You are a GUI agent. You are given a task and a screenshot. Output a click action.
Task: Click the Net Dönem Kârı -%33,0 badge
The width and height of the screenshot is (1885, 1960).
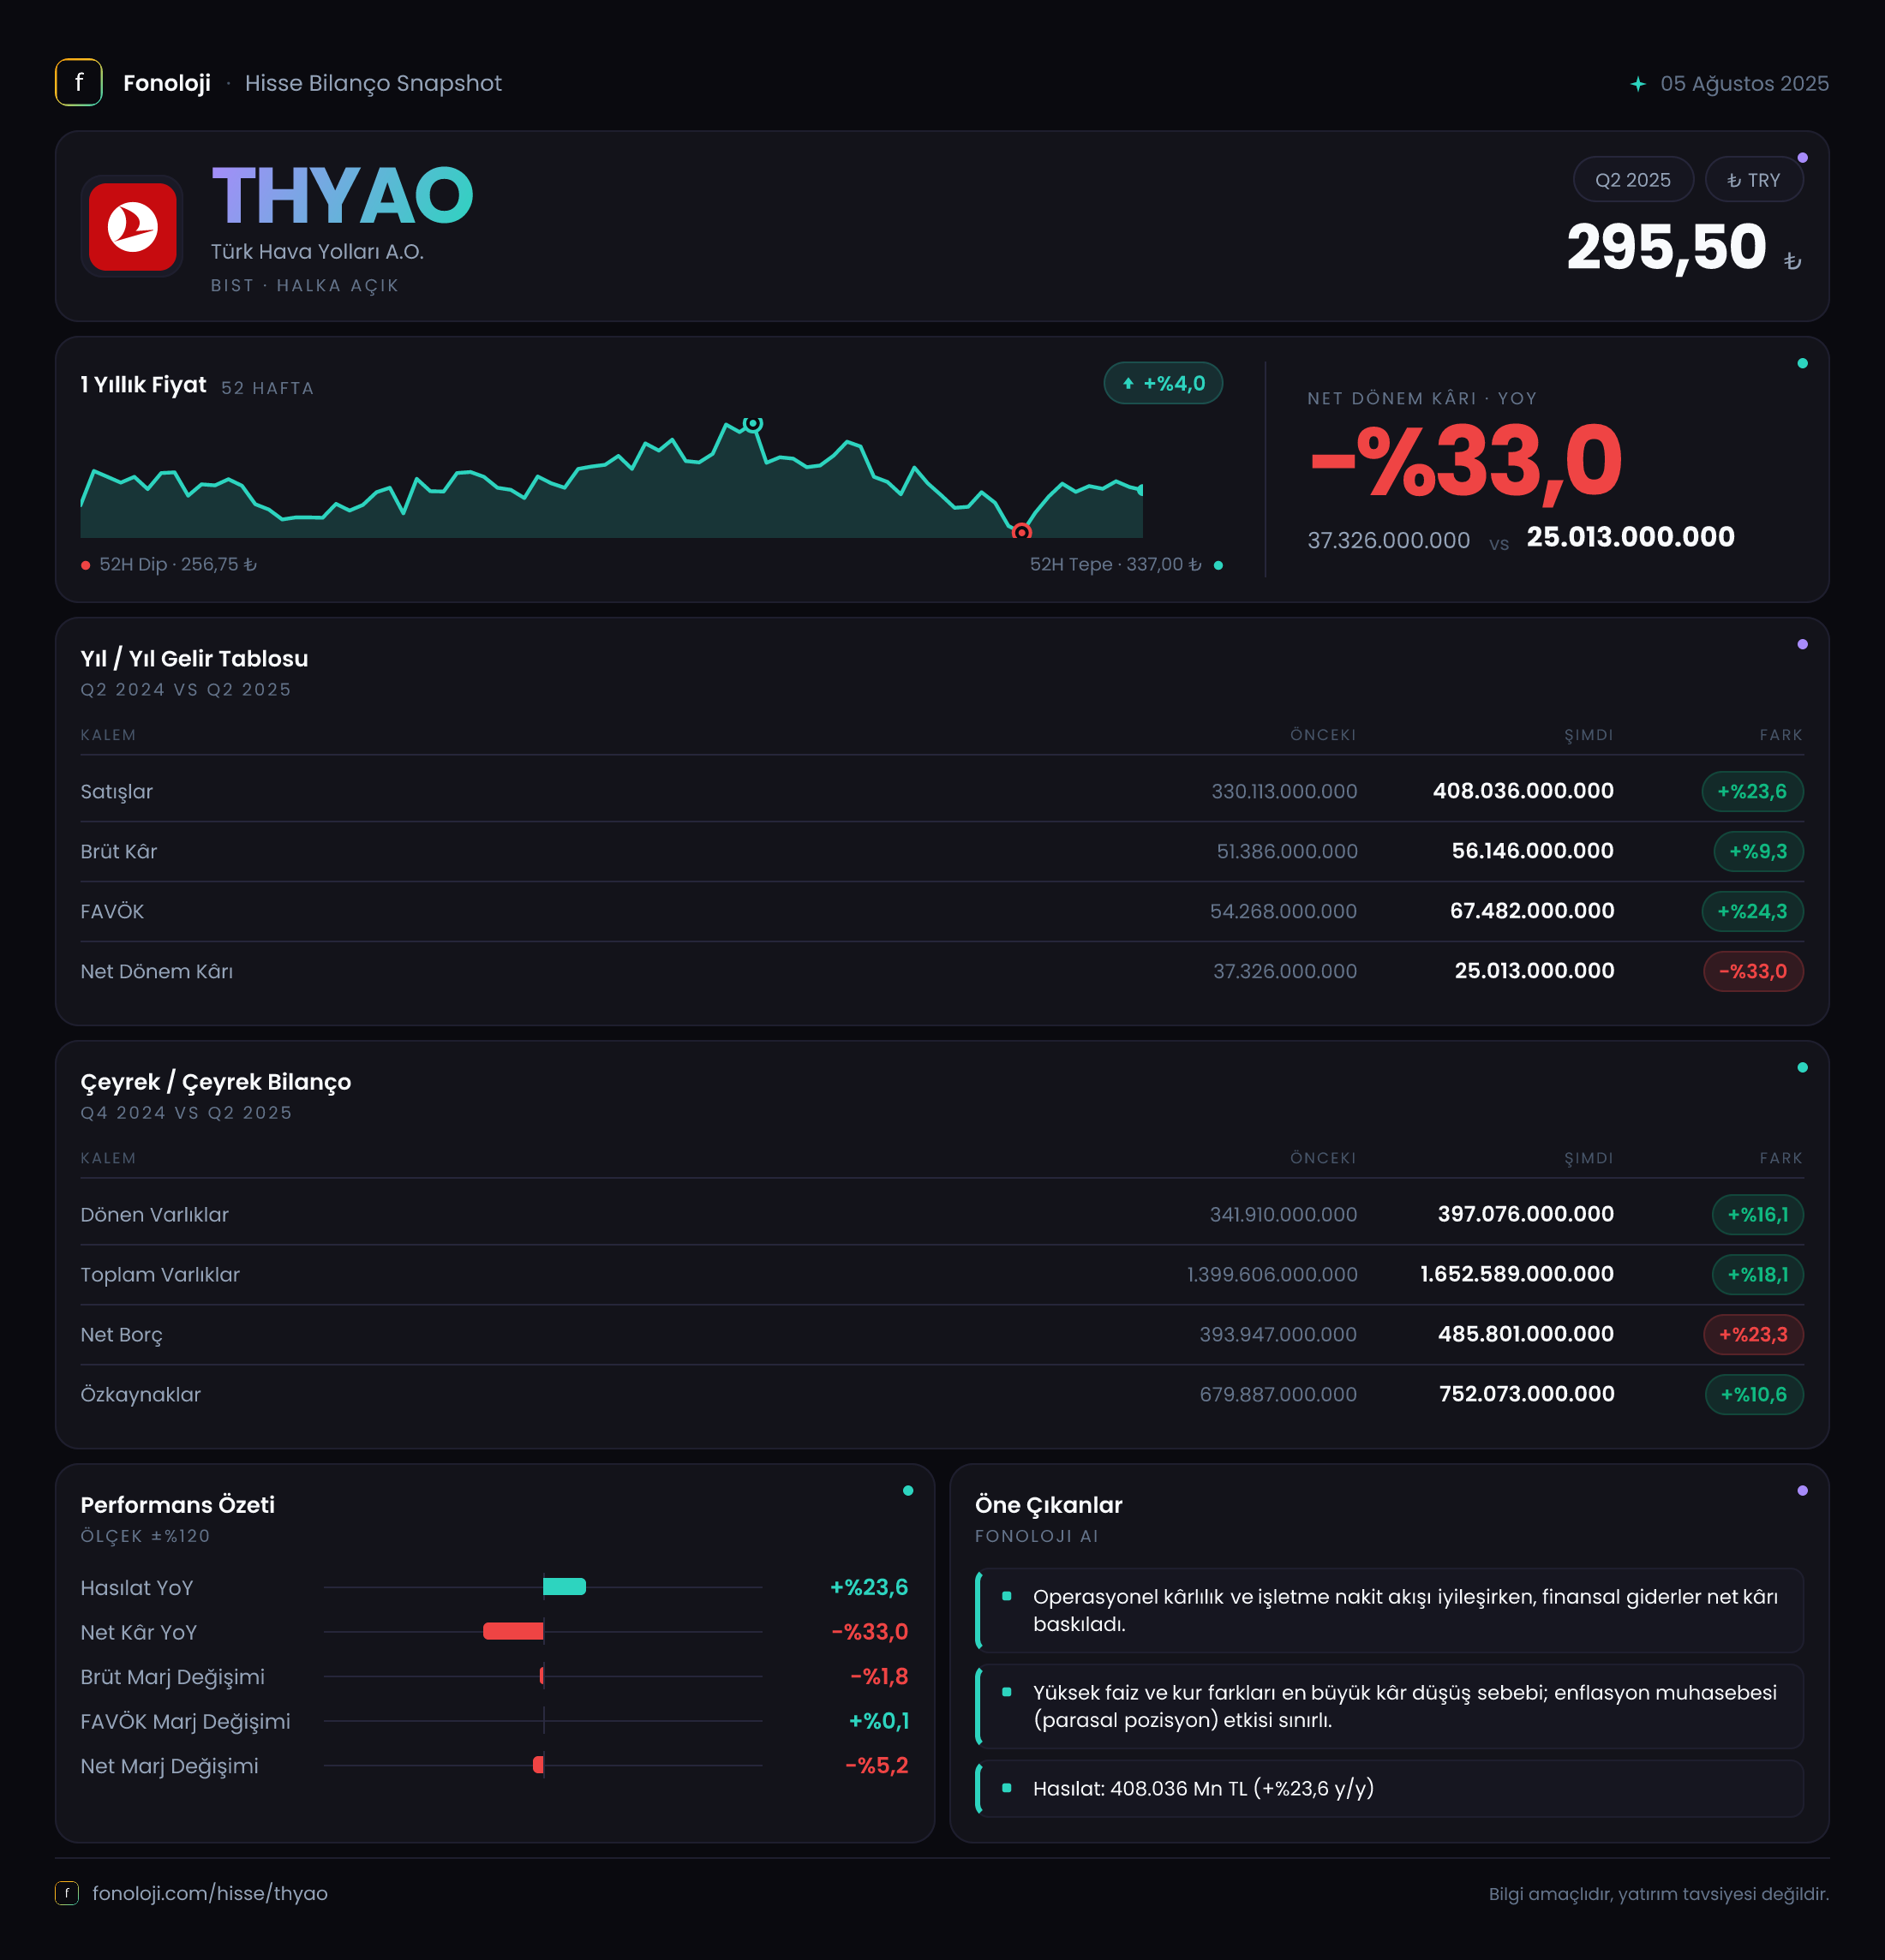(x=1753, y=972)
